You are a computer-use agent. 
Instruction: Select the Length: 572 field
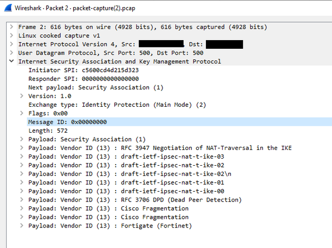pyautogui.click(x=48, y=130)
